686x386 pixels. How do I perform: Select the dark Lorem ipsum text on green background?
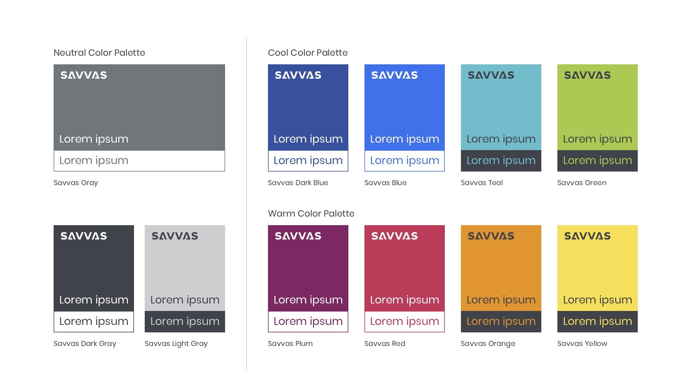click(597, 139)
